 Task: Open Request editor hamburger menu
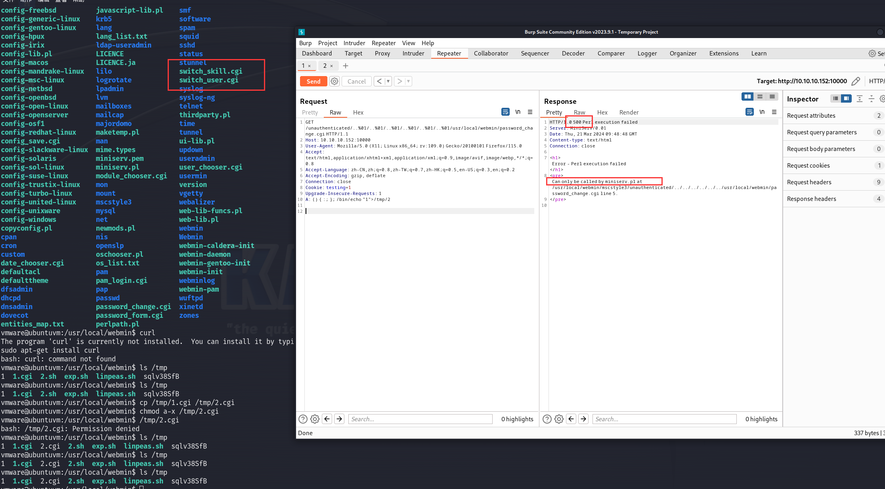click(530, 112)
